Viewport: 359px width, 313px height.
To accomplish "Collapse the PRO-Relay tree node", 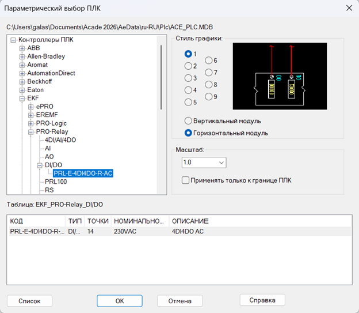I will click(x=30, y=132).
